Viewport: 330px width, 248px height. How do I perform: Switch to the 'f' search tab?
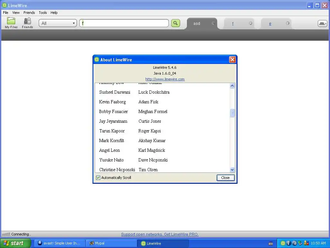233,24
